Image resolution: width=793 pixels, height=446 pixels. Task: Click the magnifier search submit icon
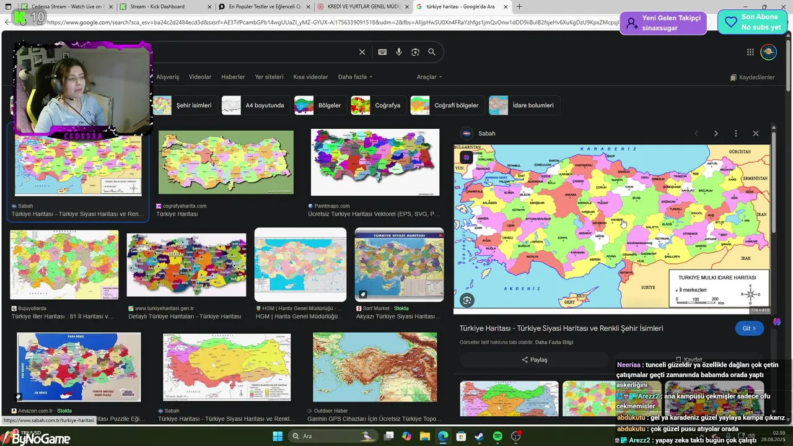tap(432, 52)
